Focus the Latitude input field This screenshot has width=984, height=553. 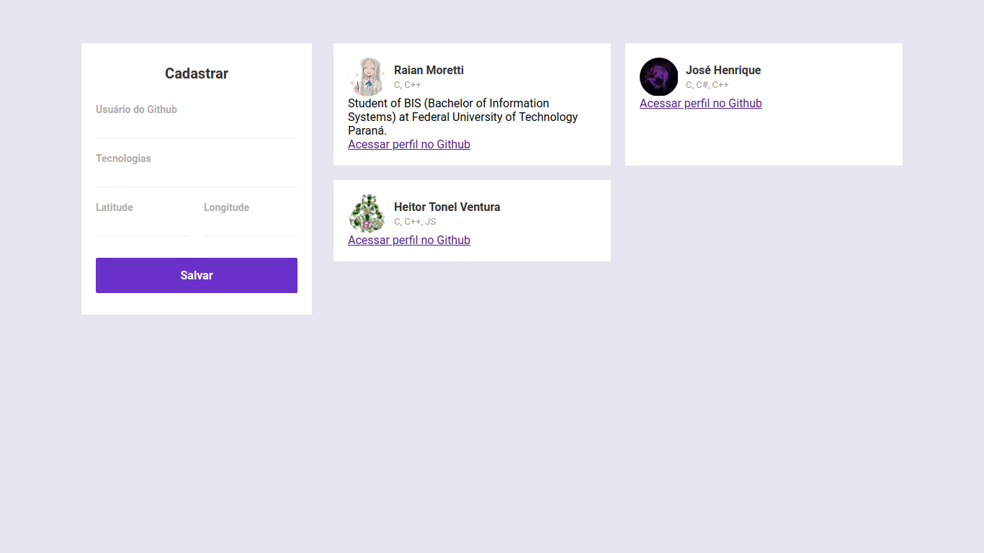point(142,217)
